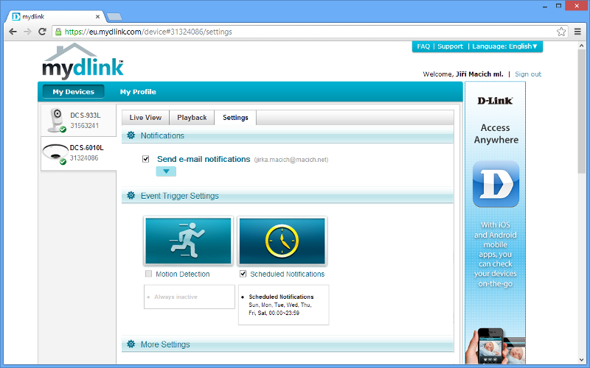Expand the More Settings section
This screenshot has width=590, height=368.
click(x=165, y=344)
